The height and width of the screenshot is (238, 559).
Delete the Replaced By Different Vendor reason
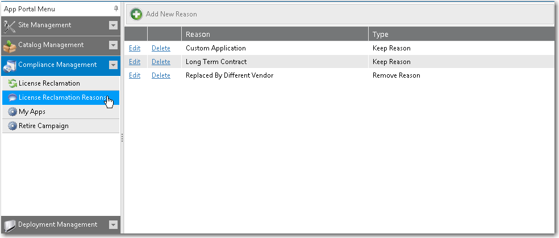pyautogui.click(x=161, y=75)
